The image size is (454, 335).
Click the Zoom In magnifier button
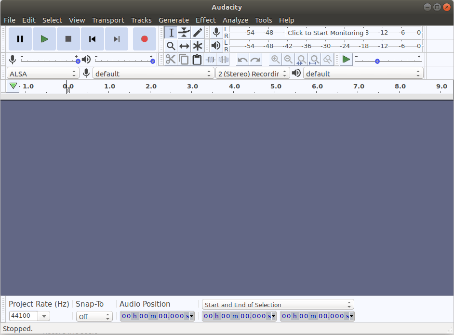275,60
